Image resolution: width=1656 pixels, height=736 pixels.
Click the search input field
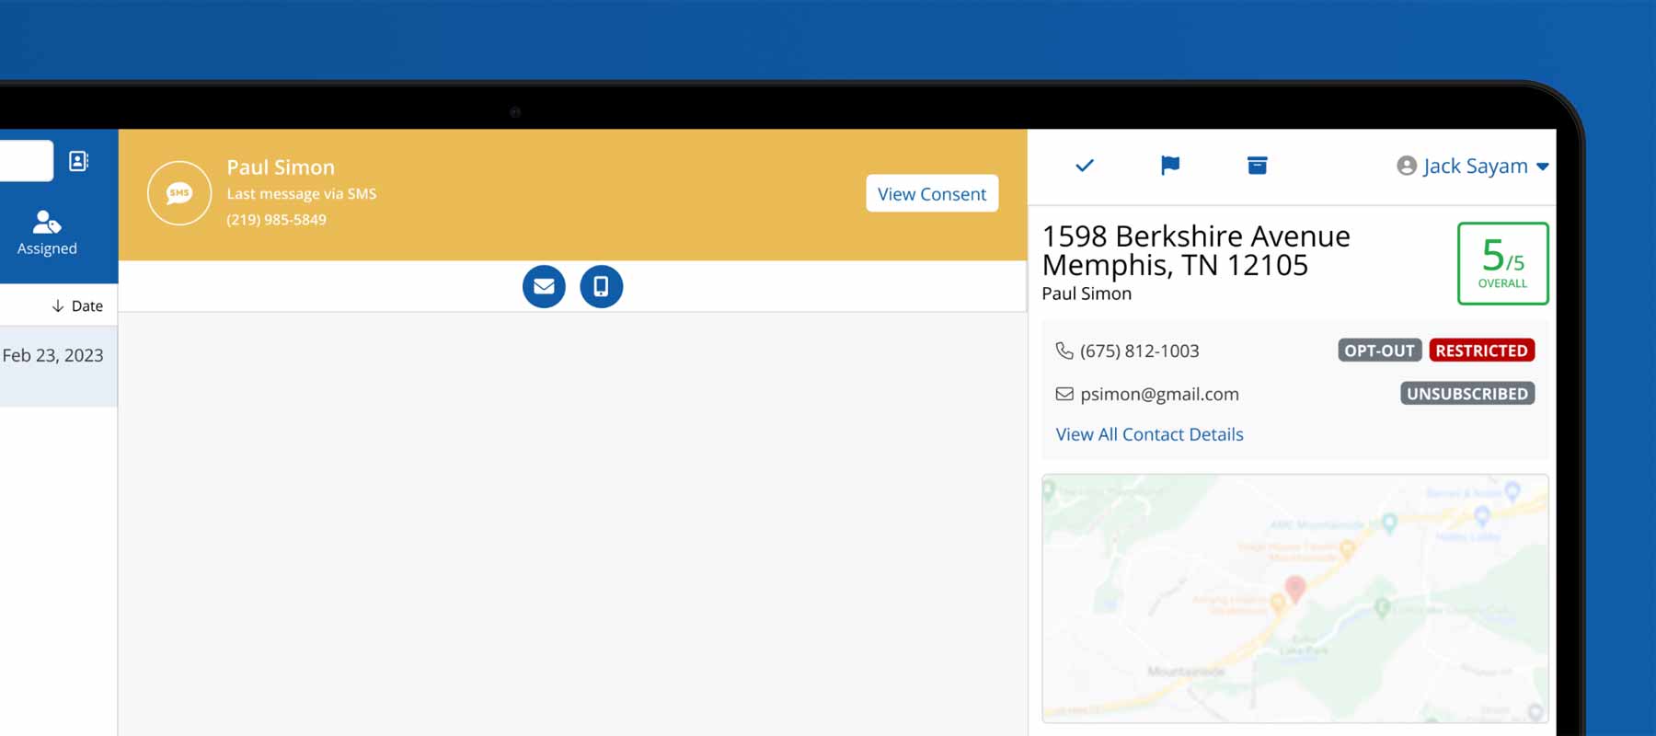[x=27, y=161]
